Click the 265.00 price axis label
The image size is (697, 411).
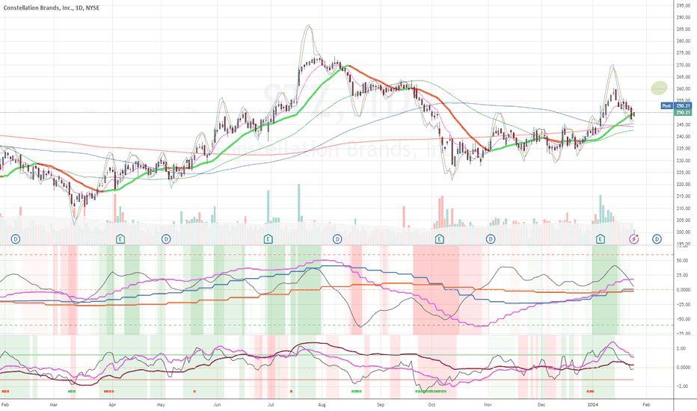684,77
